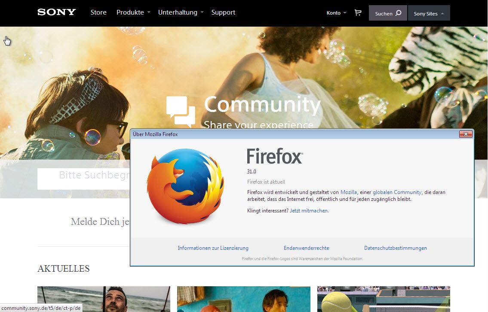
Task: Open the globalen Community link
Action: 397,192
